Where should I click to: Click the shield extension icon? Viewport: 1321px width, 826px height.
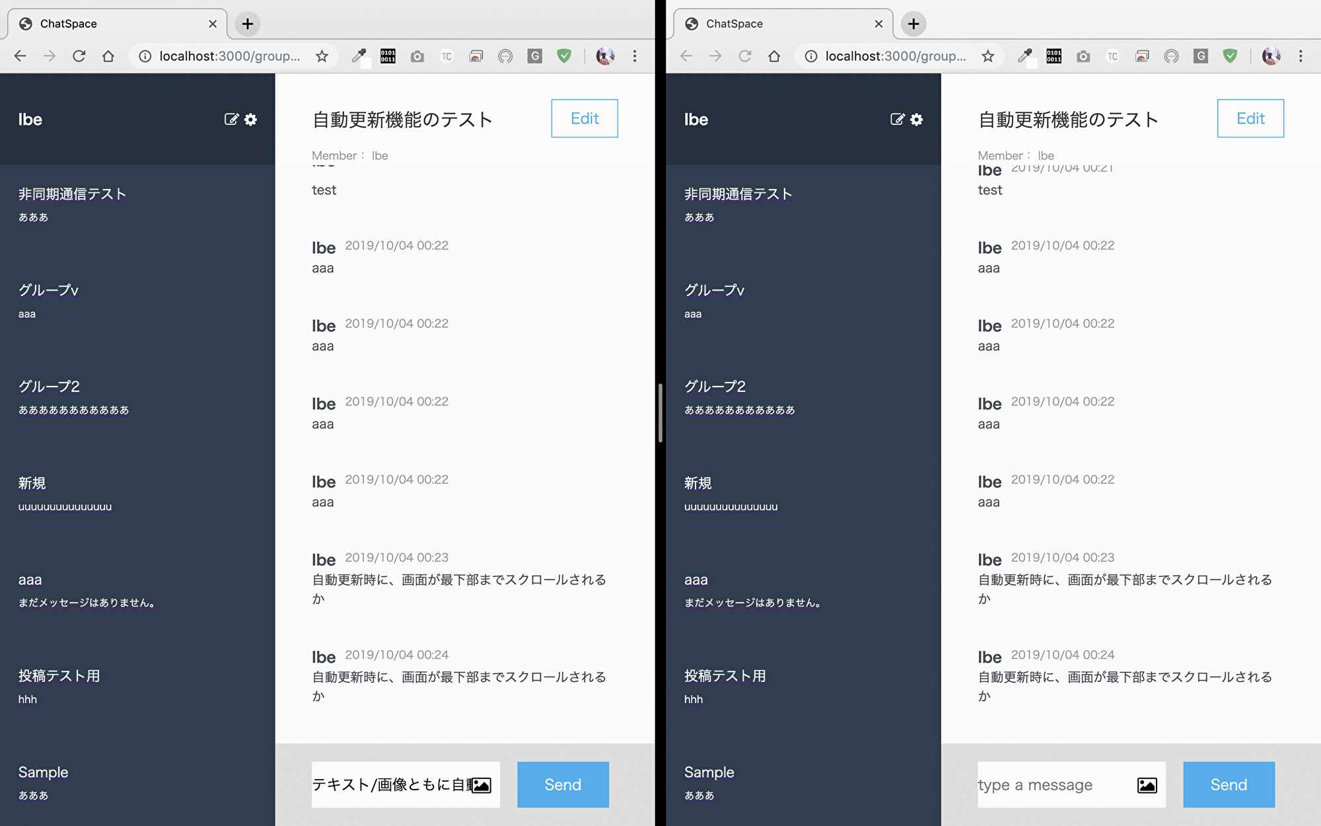pyautogui.click(x=564, y=56)
